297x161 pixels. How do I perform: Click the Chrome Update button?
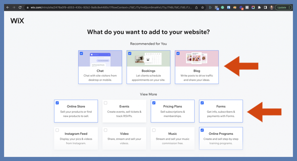pyautogui.click(x=282, y=7)
